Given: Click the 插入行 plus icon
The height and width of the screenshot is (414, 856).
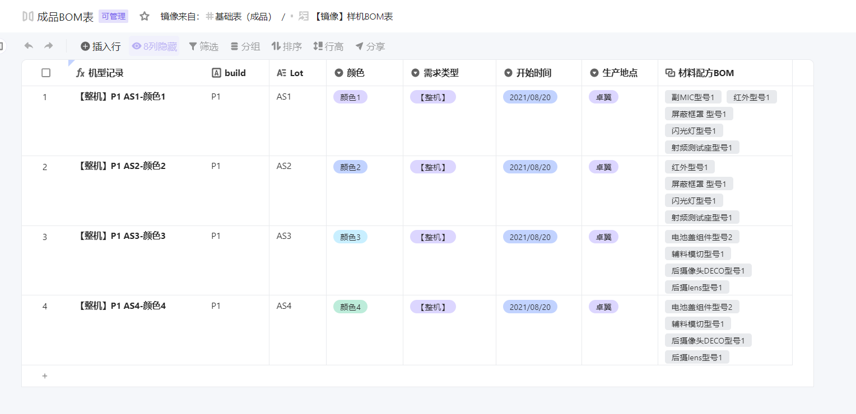Looking at the screenshot, I should pos(85,46).
